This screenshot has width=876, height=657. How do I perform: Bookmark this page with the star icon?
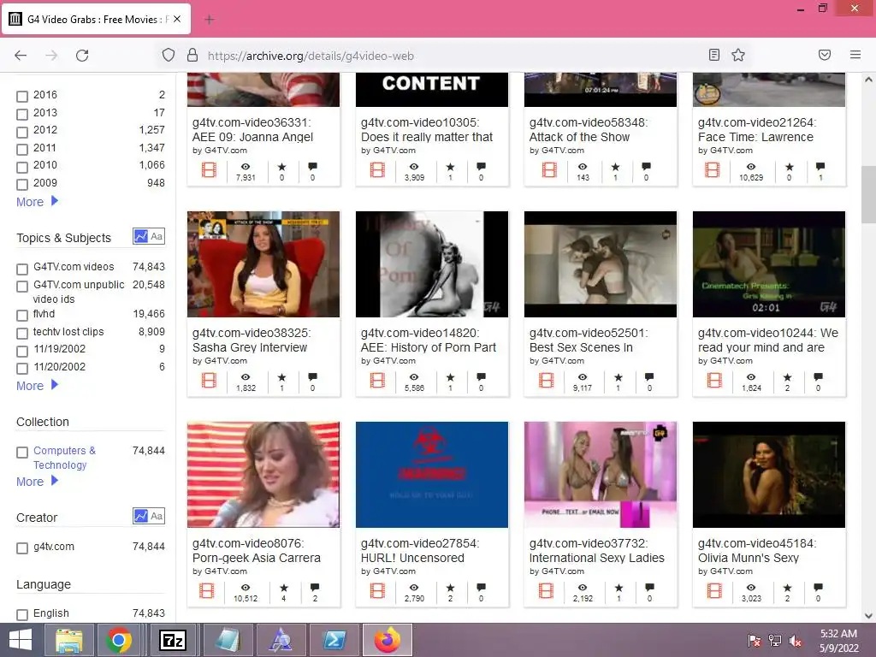pyautogui.click(x=738, y=55)
